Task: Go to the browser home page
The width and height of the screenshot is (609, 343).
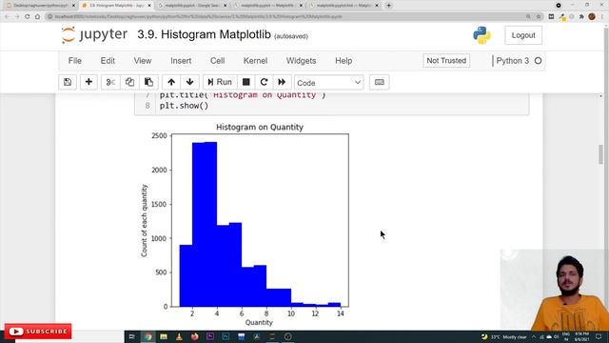Action: pos(38,17)
